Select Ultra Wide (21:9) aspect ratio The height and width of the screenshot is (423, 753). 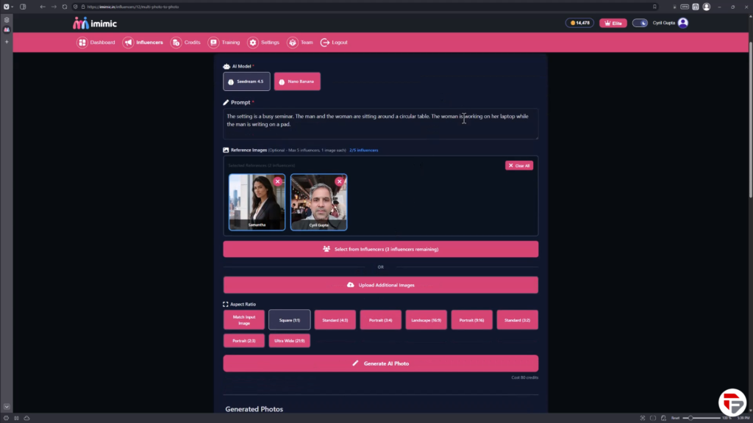289,341
